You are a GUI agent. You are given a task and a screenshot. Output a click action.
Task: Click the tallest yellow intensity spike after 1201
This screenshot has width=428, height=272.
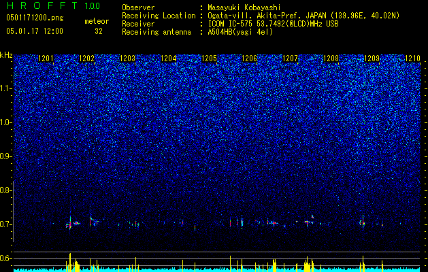tap(70, 262)
